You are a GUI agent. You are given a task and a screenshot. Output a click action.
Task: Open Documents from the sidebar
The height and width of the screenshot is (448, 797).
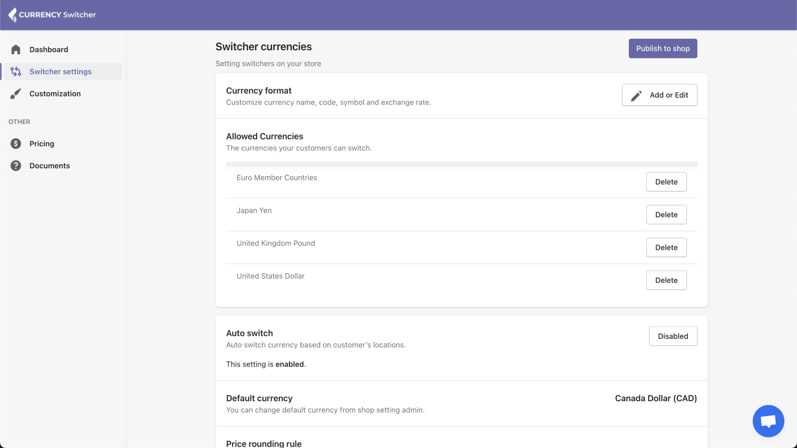pyautogui.click(x=50, y=165)
